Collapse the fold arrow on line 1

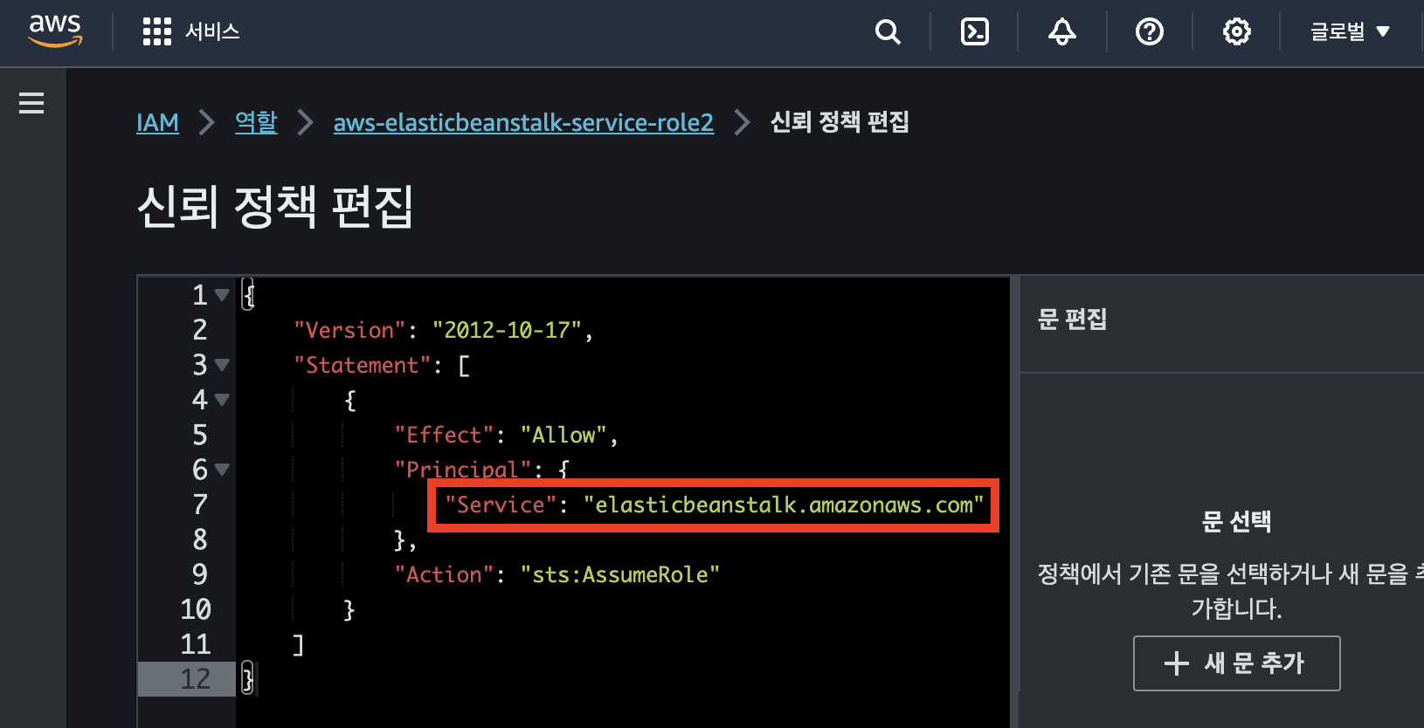tap(222, 295)
